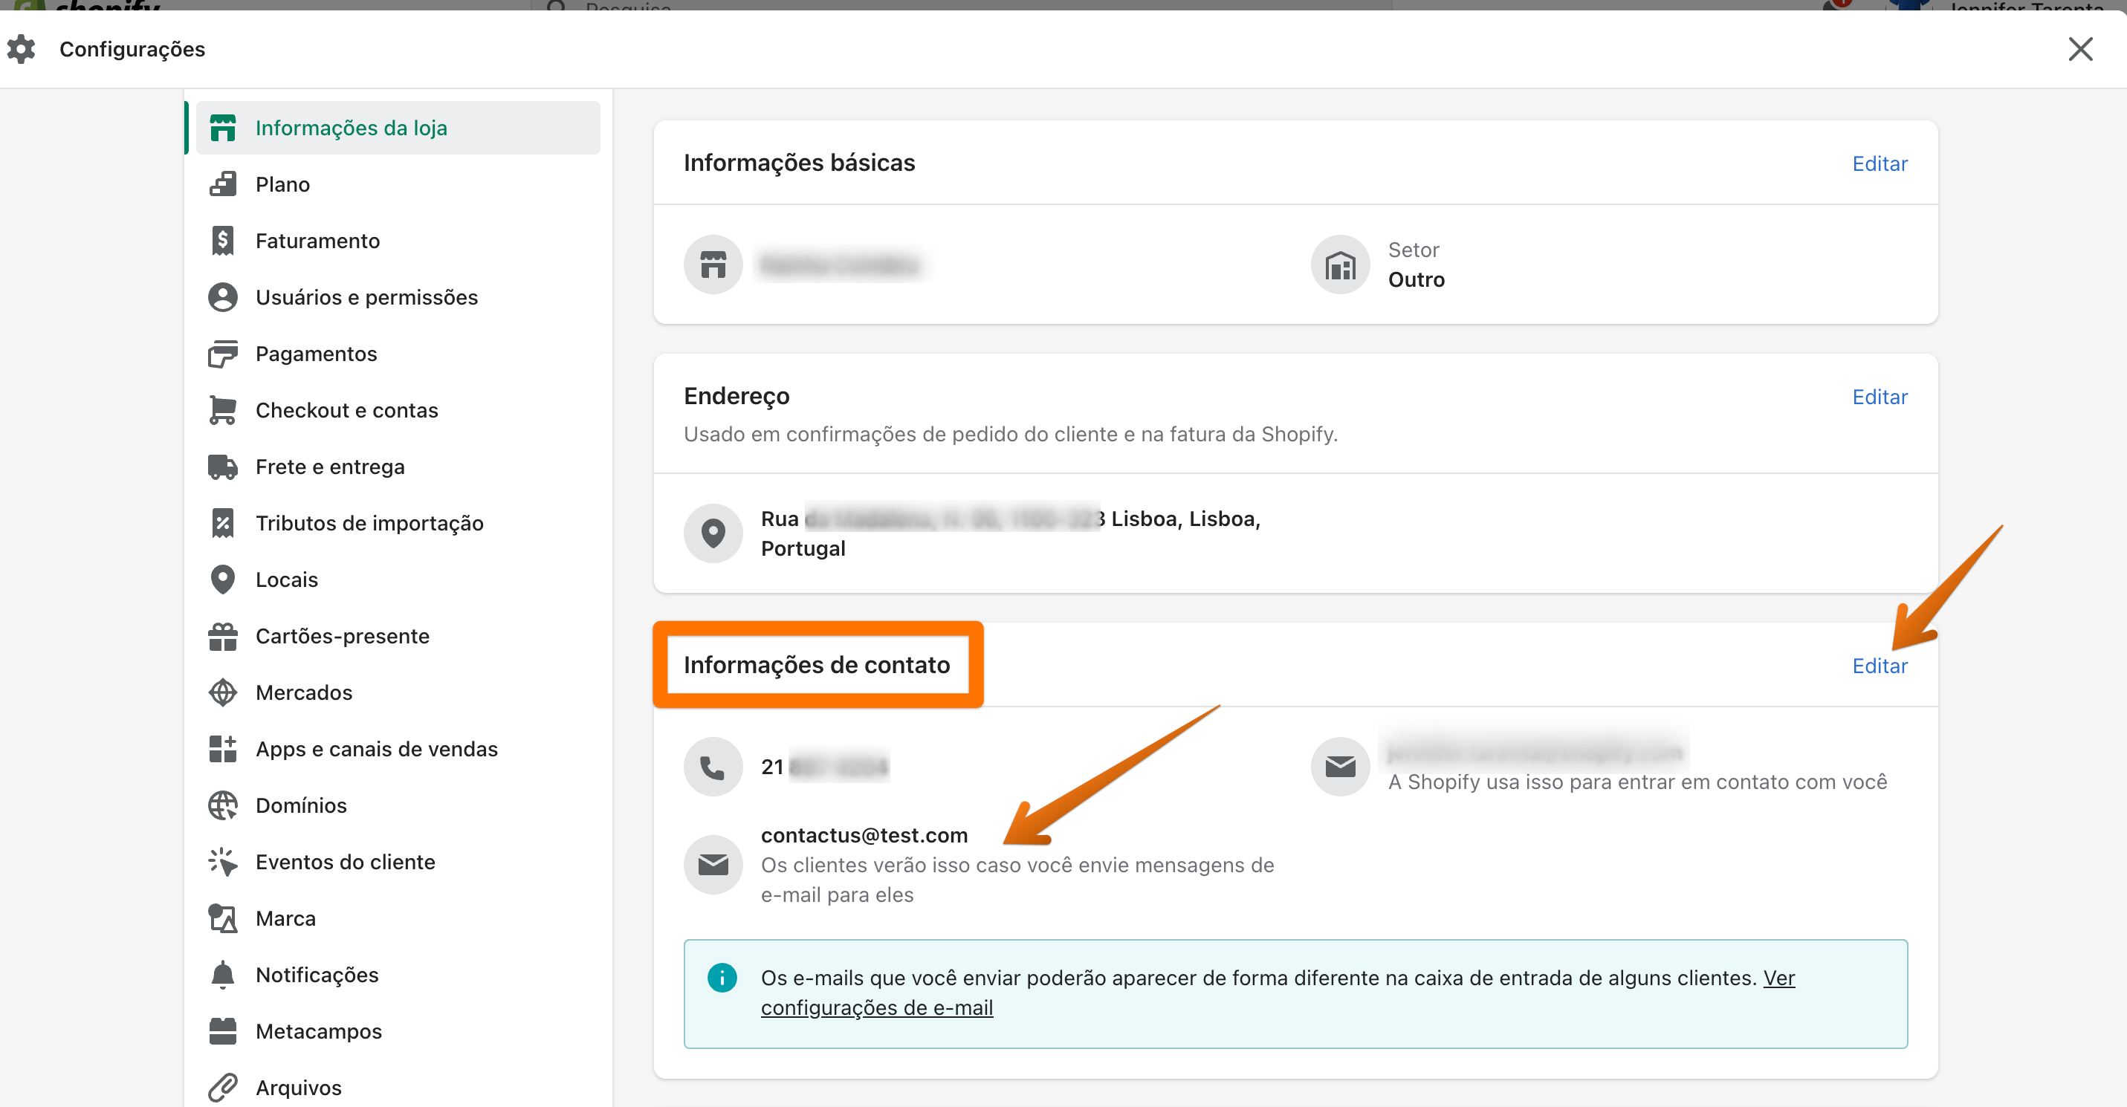Go to Domínios settings
Screen dimensions: 2127x1107
[x=300, y=805]
